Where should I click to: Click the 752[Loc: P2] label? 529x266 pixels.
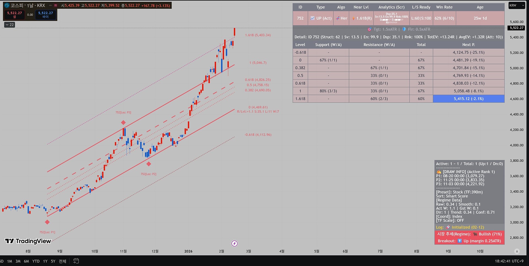(x=149, y=174)
